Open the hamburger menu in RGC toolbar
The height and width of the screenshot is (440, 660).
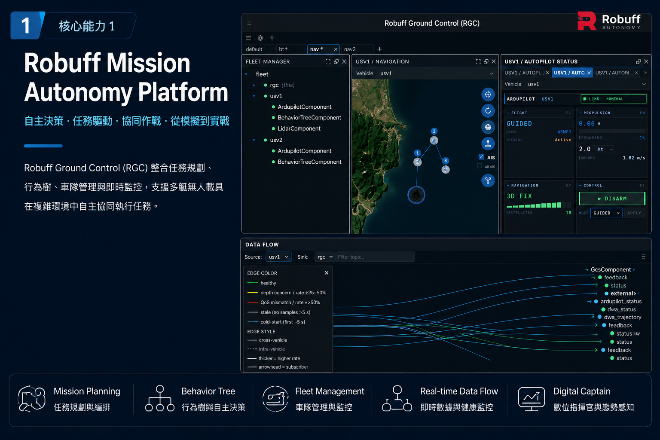tap(248, 38)
